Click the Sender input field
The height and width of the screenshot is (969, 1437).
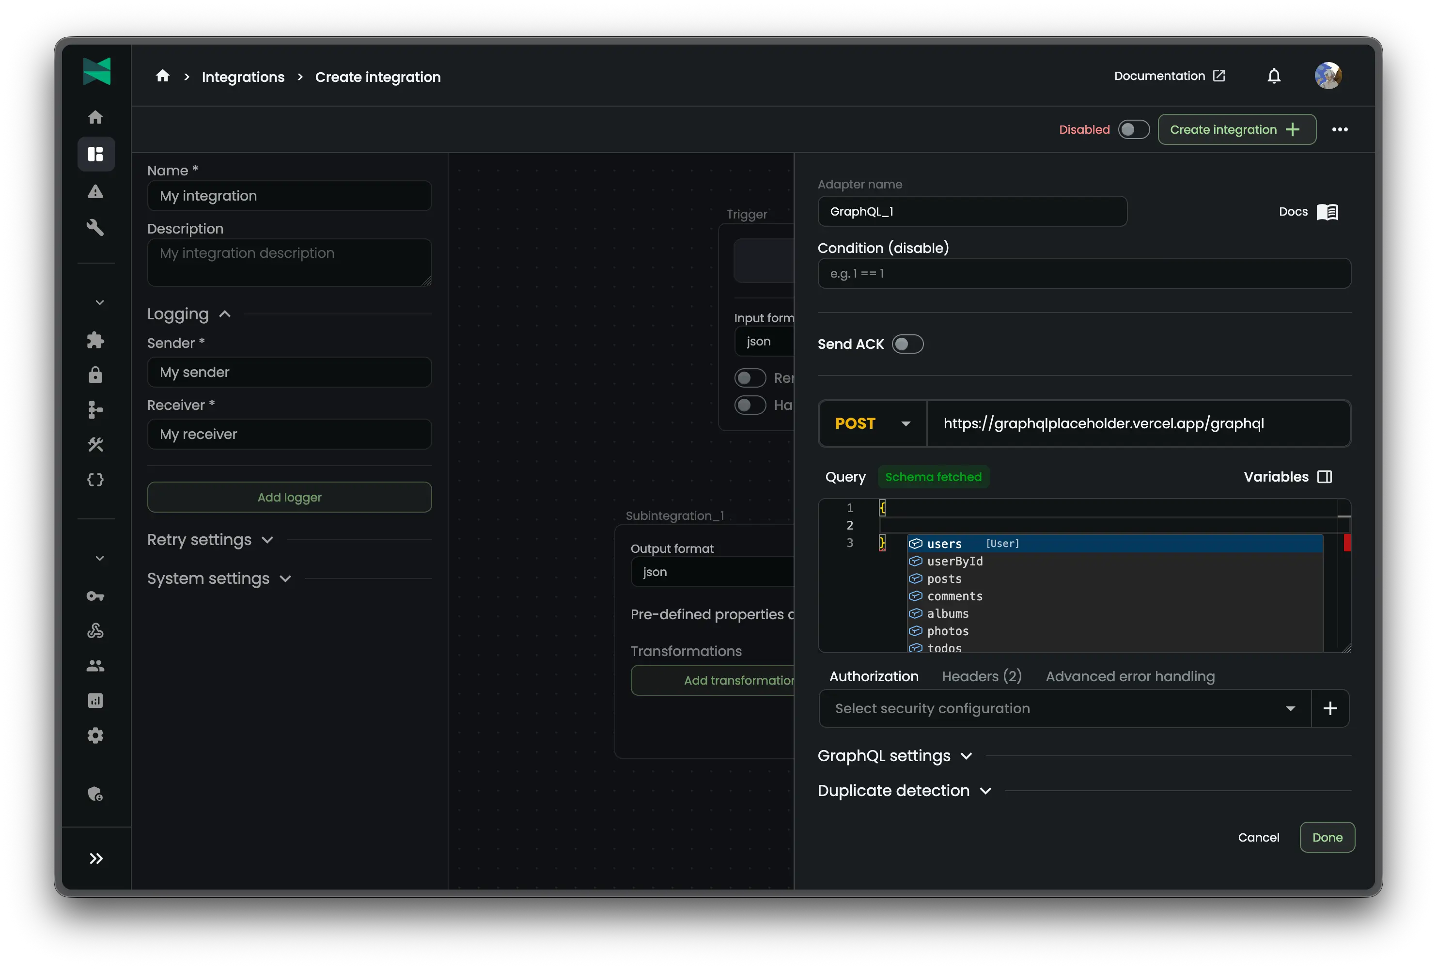(289, 372)
